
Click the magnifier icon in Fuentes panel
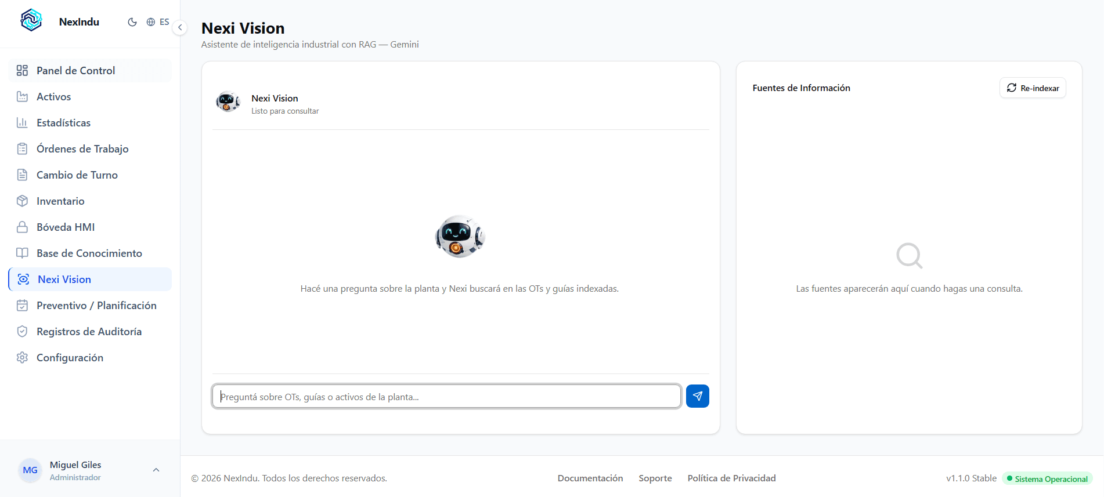pyautogui.click(x=909, y=255)
